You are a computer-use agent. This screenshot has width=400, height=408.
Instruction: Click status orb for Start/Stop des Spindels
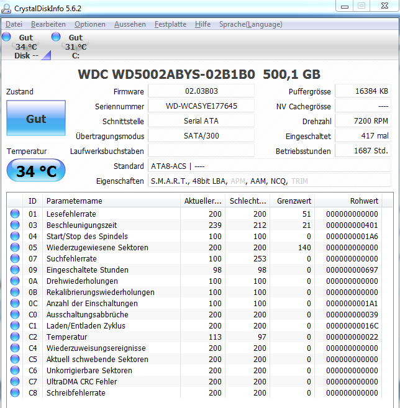(15, 236)
